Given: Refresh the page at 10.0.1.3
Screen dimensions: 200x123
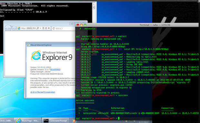Looking at the screenshot, I should click(46, 28).
